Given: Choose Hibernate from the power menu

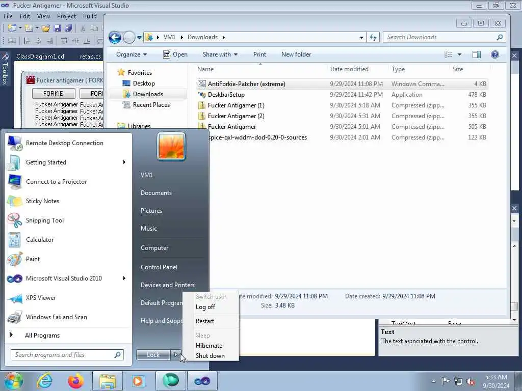Looking at the screenshot, I should pyautogui.click(x=208, y=346).
